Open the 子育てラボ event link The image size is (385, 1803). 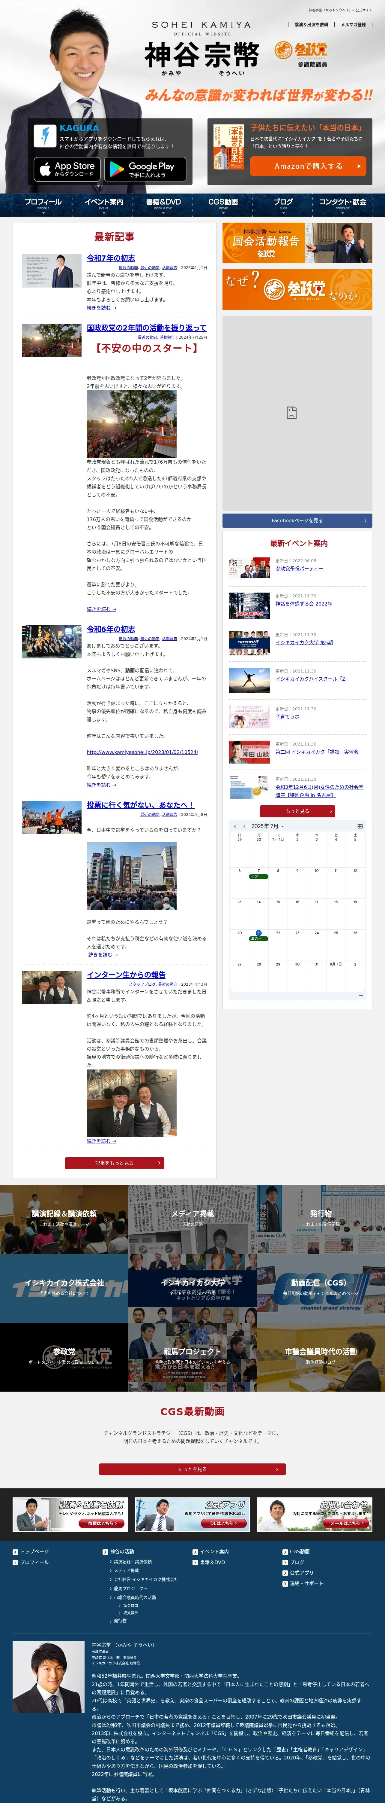(287, 717)
